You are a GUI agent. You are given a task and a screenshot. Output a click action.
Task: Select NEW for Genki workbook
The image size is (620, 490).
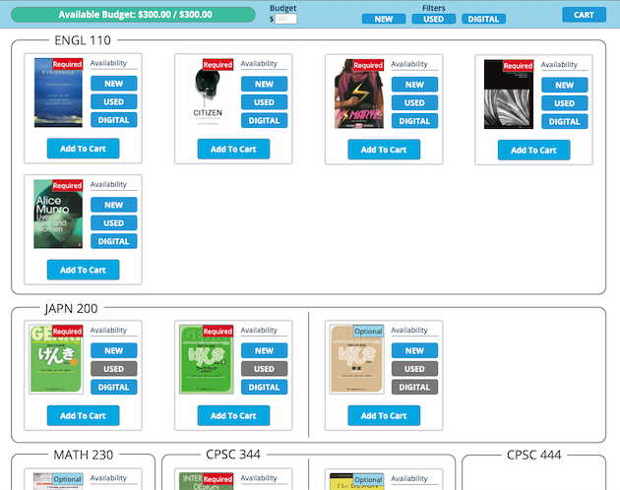pyautogui.click(x=264, y=350)
